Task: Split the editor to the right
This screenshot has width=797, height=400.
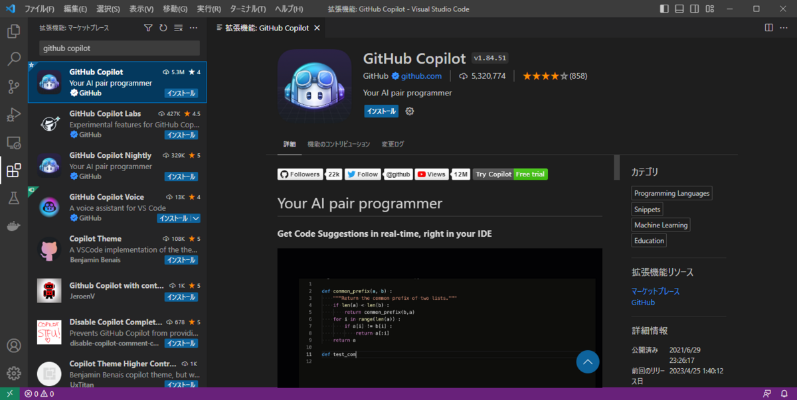Action: pyautogui.click(x=768, y=28)
